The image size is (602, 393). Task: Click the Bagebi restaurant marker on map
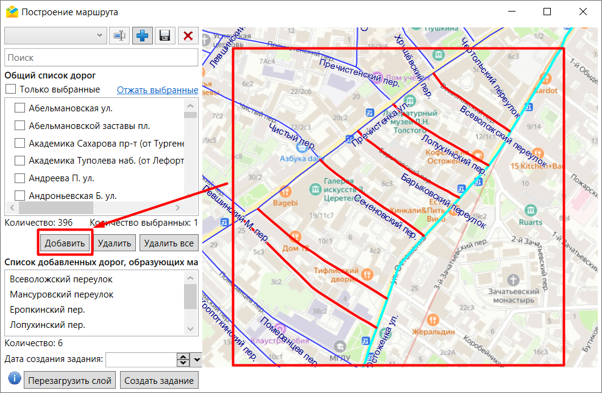[285, 191]
